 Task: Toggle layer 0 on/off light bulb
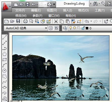(x=70, y=28)
